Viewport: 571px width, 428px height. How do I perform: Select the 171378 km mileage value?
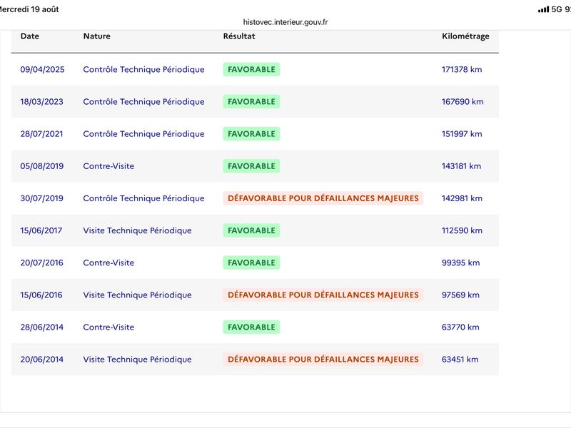click(x=462, y=69)
